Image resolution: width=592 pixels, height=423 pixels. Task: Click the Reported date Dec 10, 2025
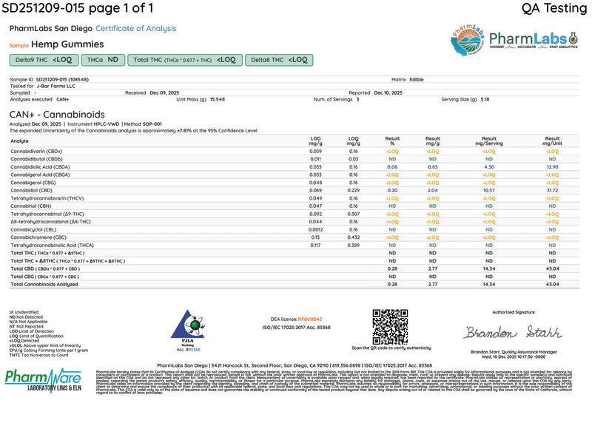388,93
